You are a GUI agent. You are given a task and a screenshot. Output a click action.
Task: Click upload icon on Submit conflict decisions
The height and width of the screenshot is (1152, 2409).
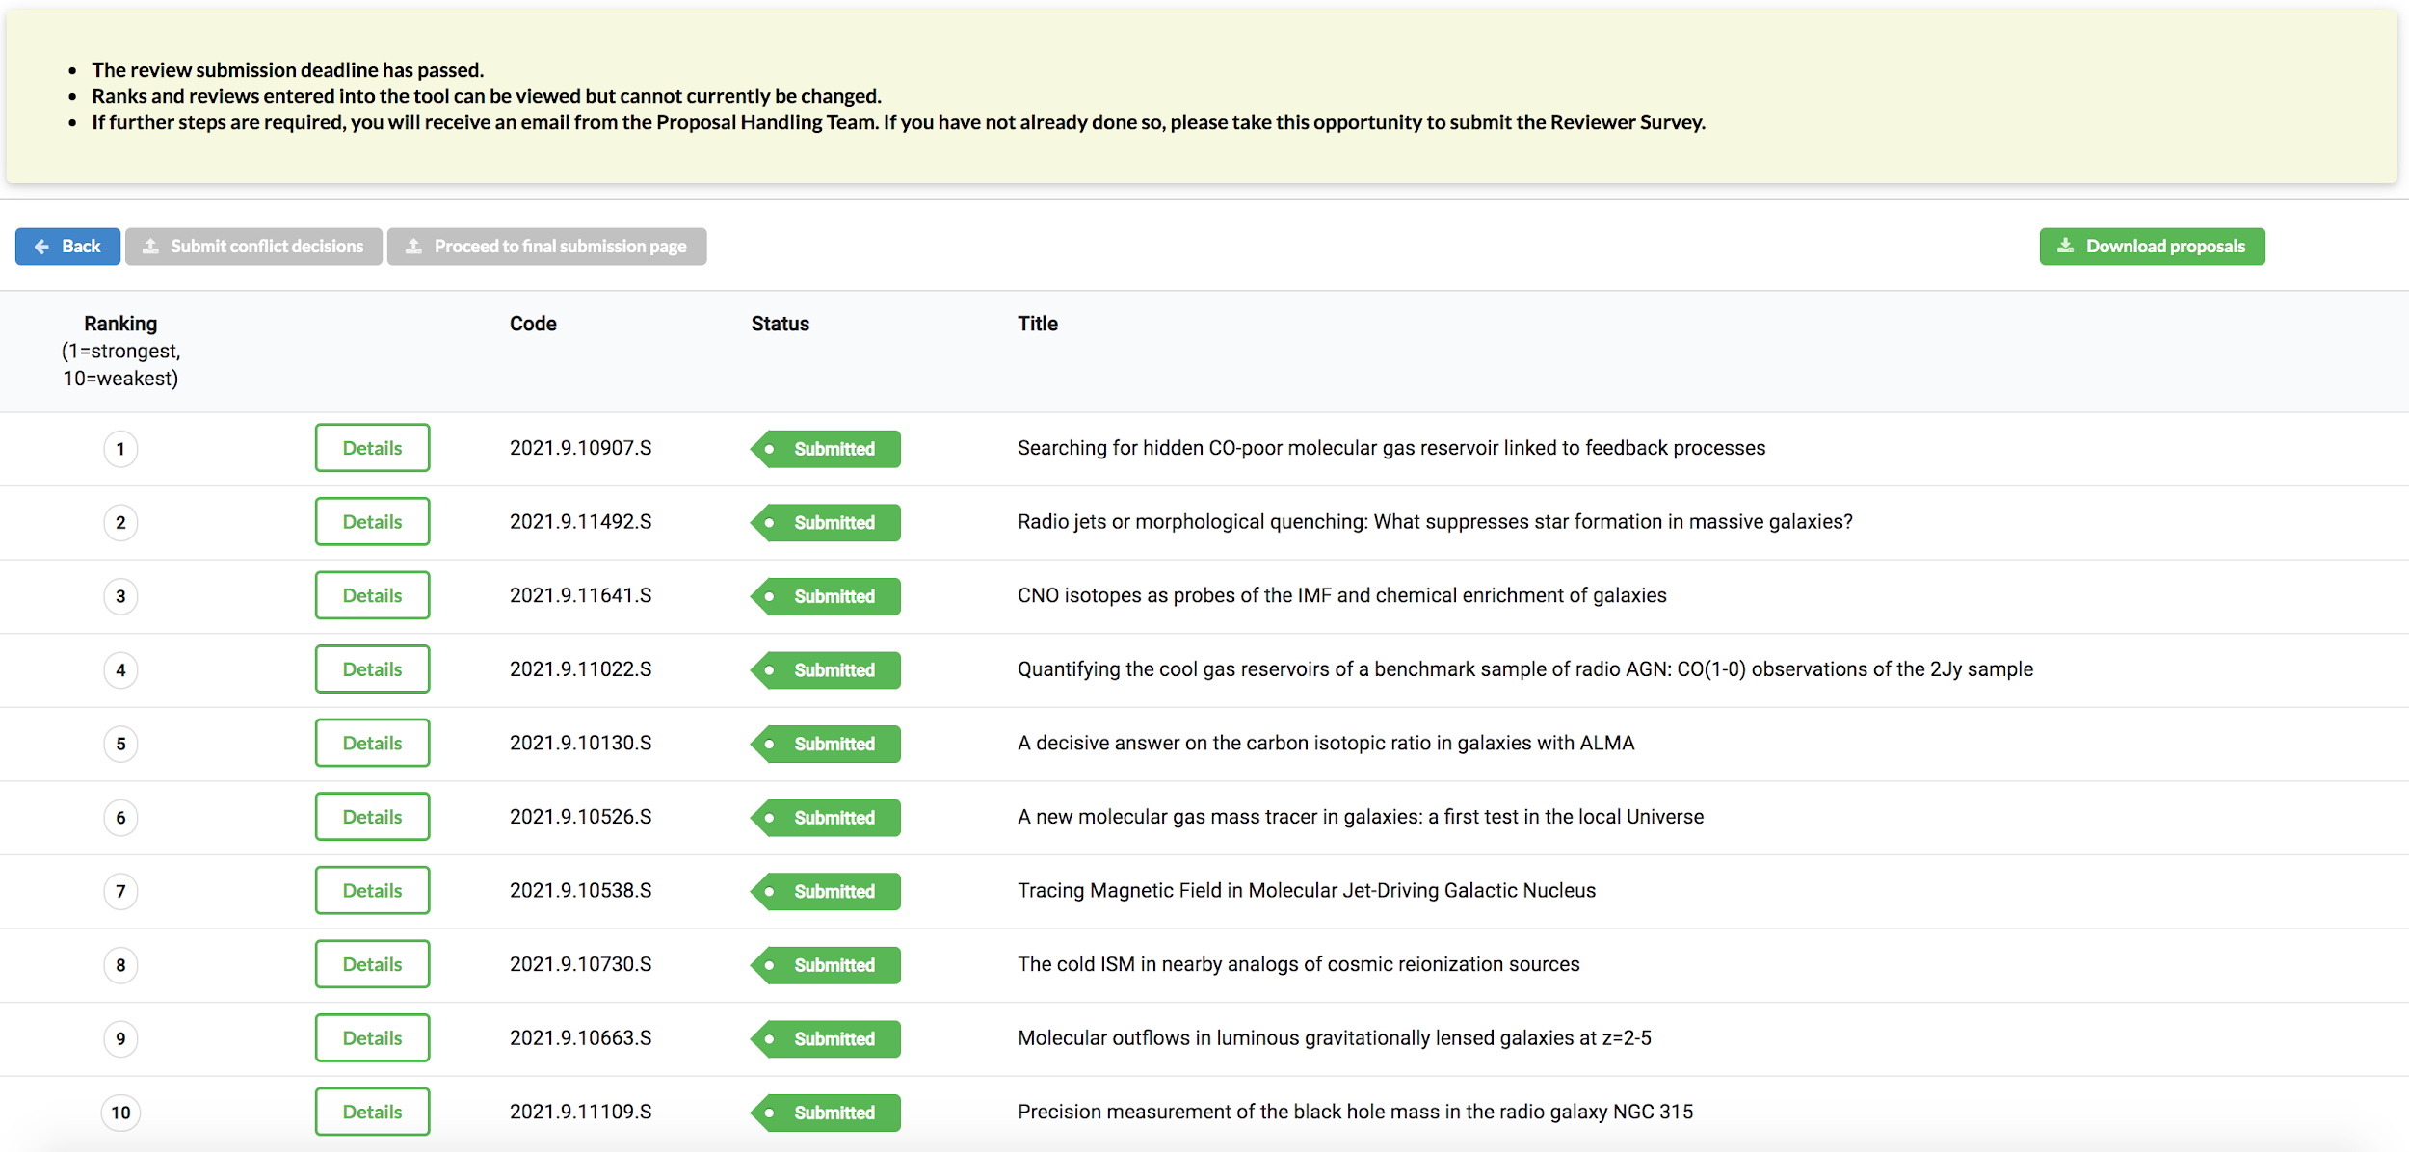tap(151, 247)
